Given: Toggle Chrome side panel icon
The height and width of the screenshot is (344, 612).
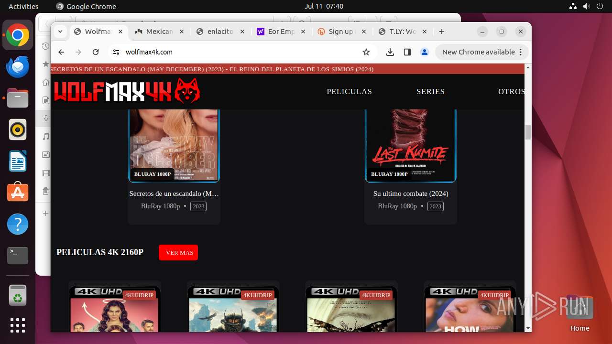Looking at the screenshot, I should (407, 52).
